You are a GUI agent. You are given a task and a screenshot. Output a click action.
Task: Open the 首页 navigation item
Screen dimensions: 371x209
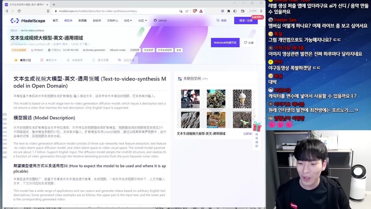(x=55, y=20)
